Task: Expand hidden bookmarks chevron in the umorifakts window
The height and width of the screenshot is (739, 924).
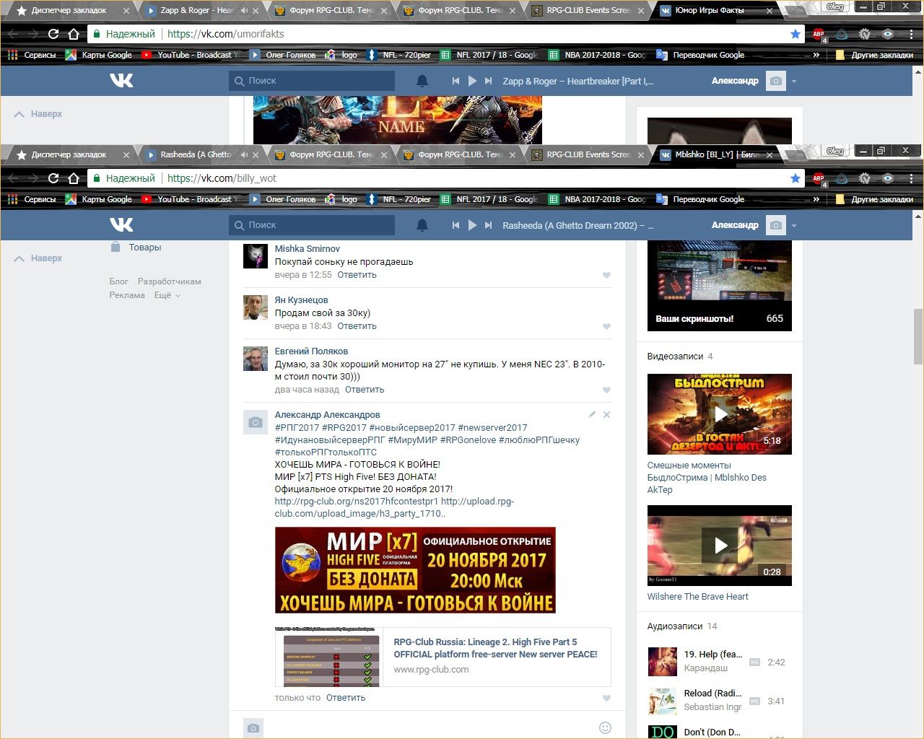Action: tap(816, 55)
